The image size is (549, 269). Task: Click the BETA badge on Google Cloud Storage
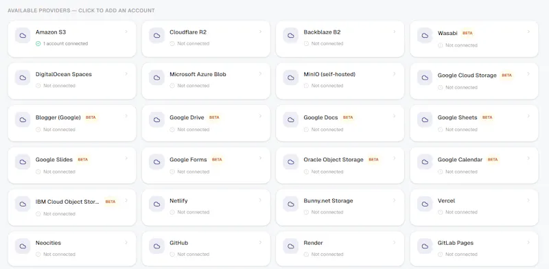pos(506,75)
